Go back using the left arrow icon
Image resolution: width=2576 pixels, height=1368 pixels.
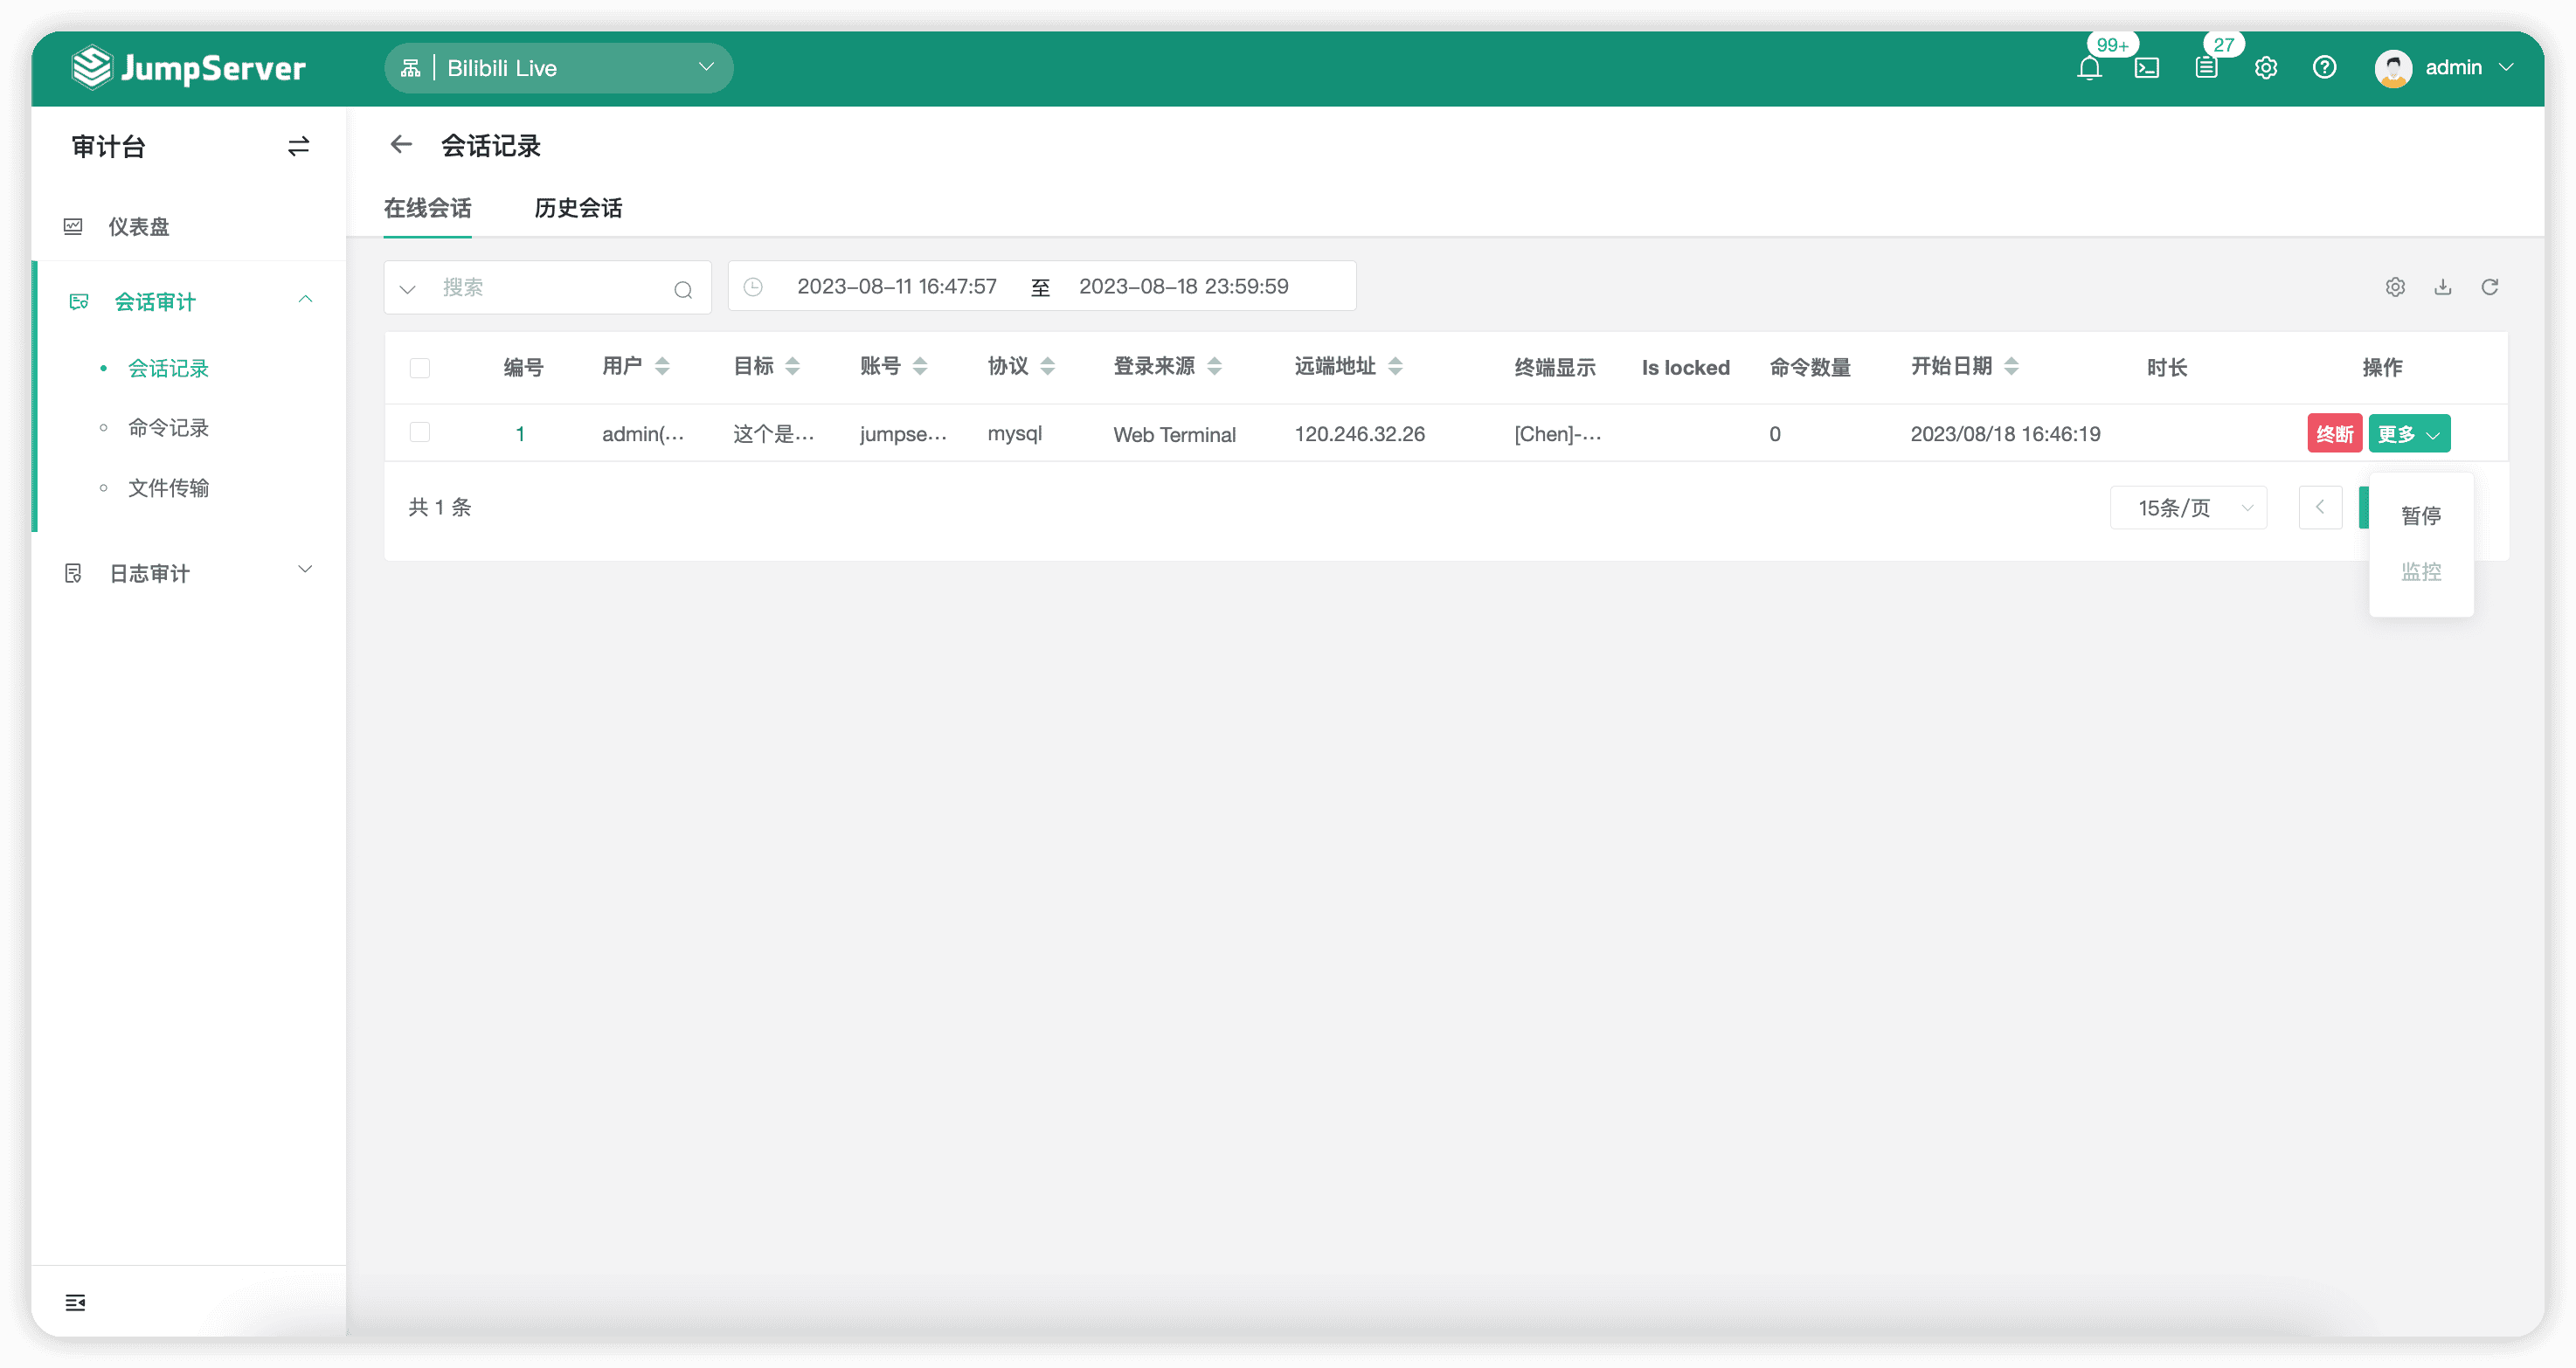401,145
